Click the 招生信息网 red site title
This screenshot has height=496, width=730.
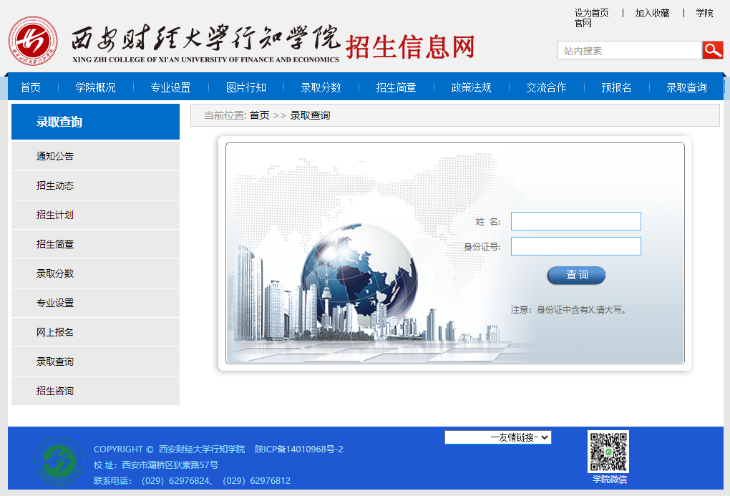click(410, 47)
